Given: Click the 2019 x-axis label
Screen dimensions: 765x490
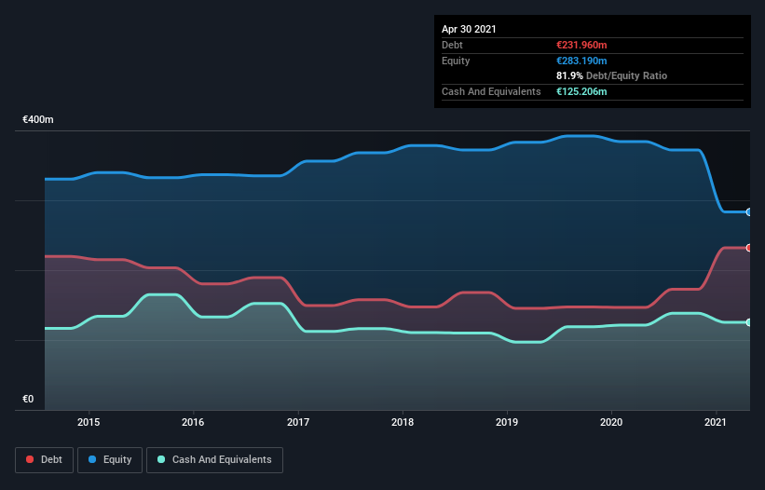Looking at the screenshot, I should [x=507, y=422].
